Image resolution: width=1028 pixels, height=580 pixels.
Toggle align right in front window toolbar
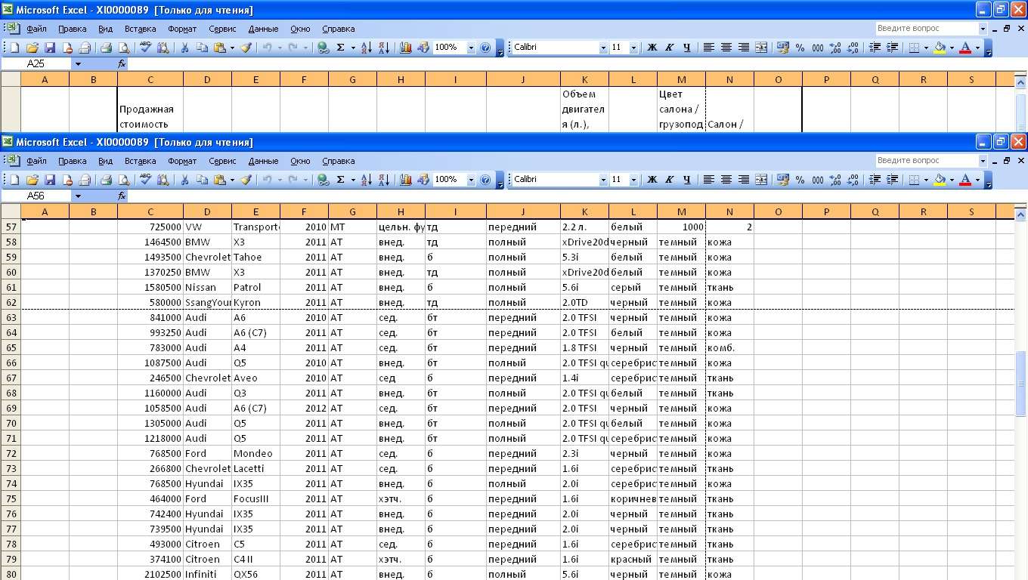click(x=744, y=180)
